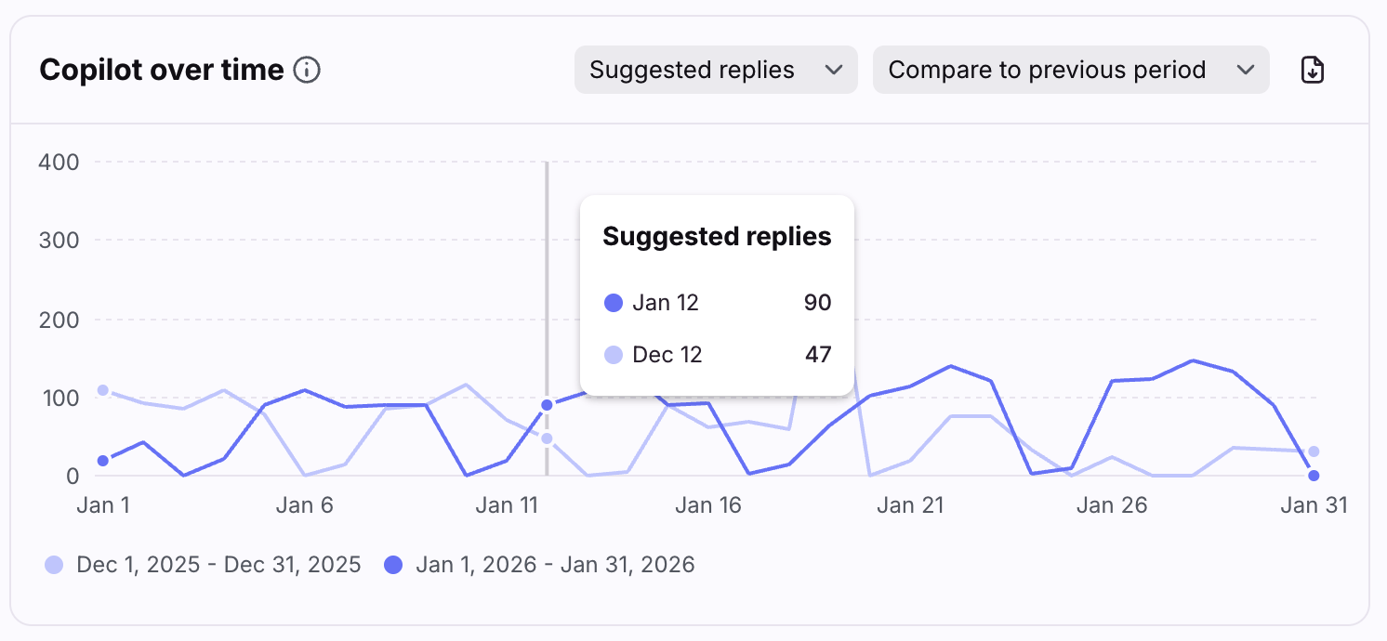Download the chart data with the export icon

tap(1312, 70)
